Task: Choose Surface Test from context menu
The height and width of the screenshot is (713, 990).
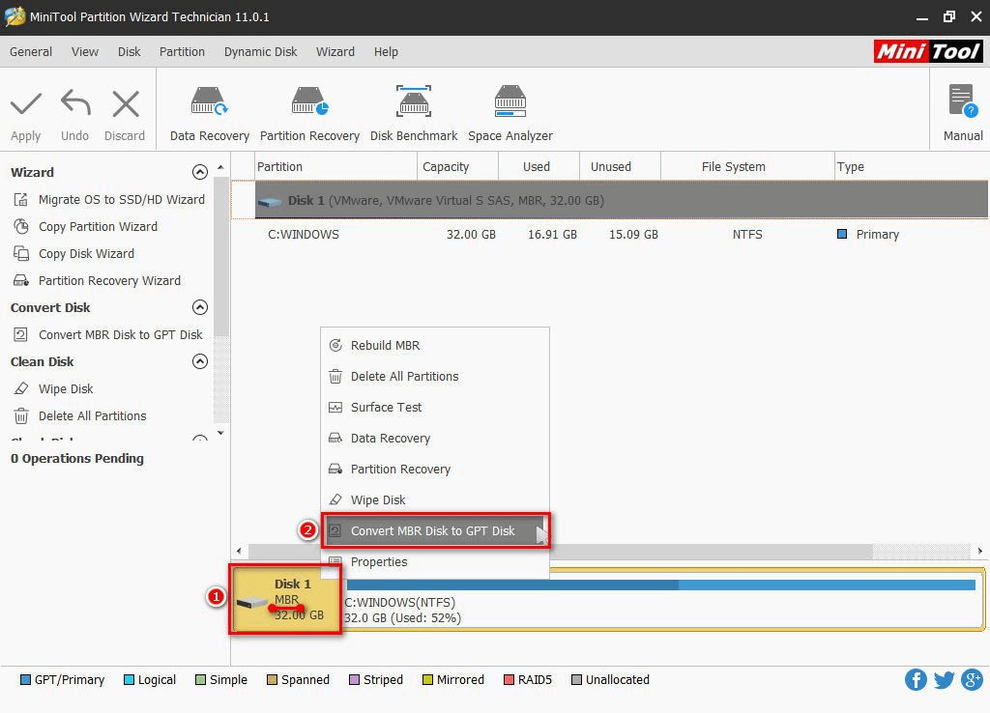Action: pos(435,407)
